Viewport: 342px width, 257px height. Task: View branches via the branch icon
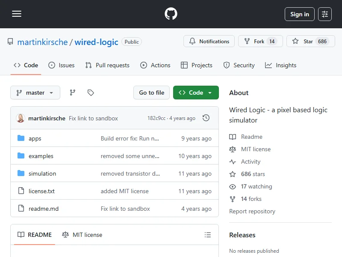point(73,93)
